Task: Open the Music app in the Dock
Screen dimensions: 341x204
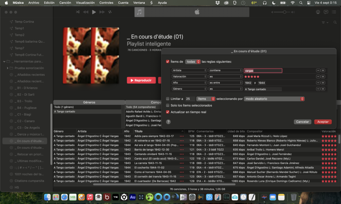Action: point(90,197)
